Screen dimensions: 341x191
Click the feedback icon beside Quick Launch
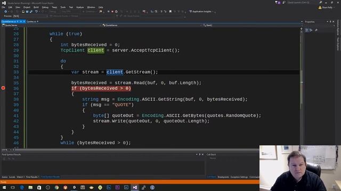[284, 2]
